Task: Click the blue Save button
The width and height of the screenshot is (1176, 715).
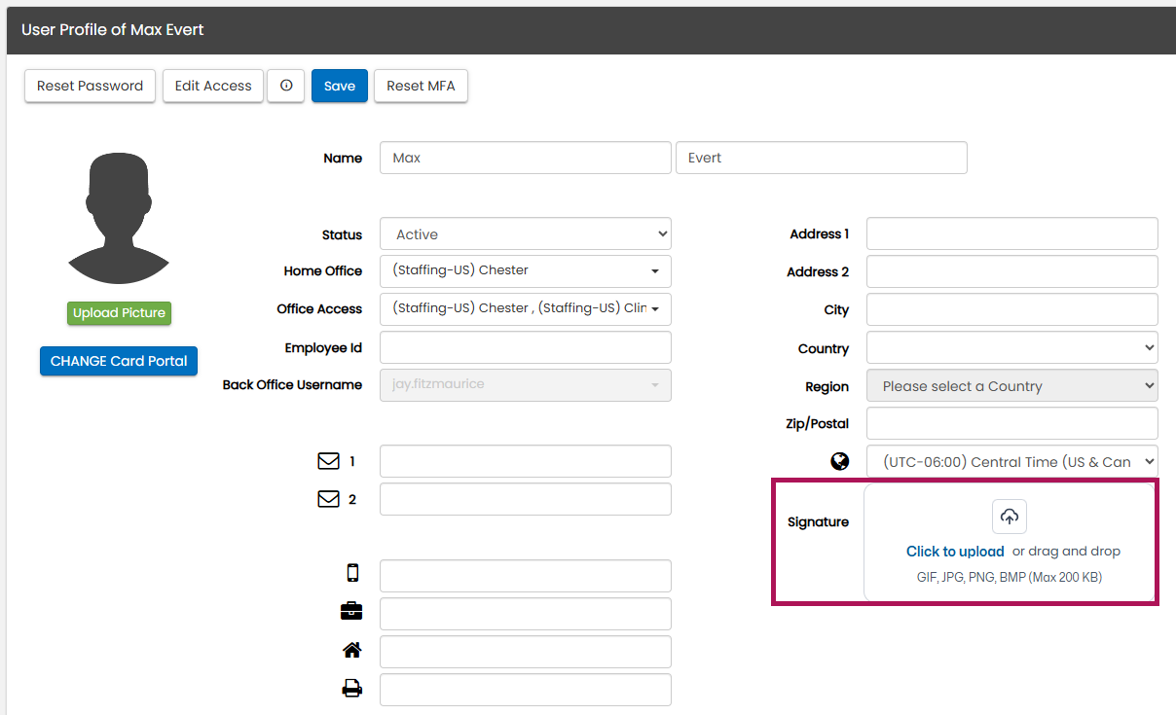Action: [x=340, y=86]
